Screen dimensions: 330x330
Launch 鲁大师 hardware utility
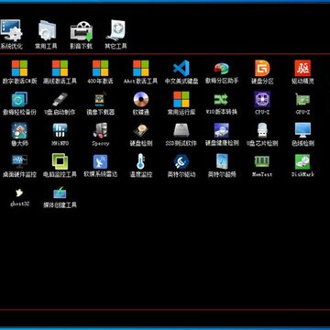tap(19, 135)
